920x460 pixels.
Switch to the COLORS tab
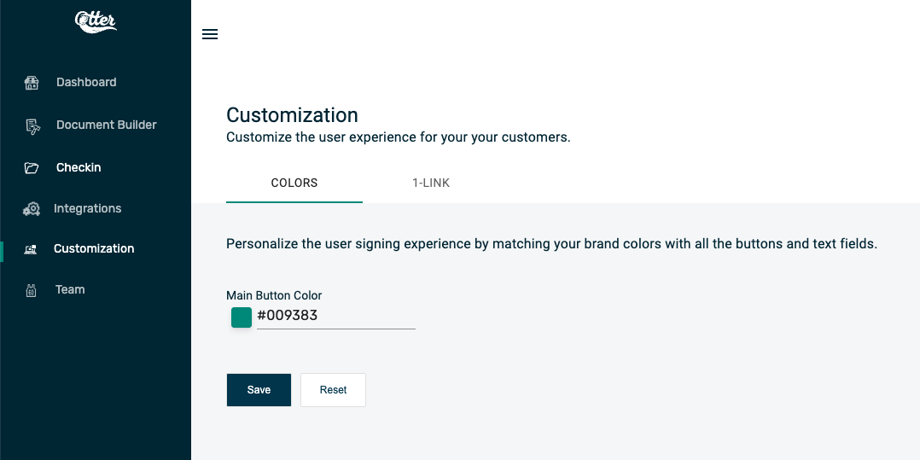(294, 183)
